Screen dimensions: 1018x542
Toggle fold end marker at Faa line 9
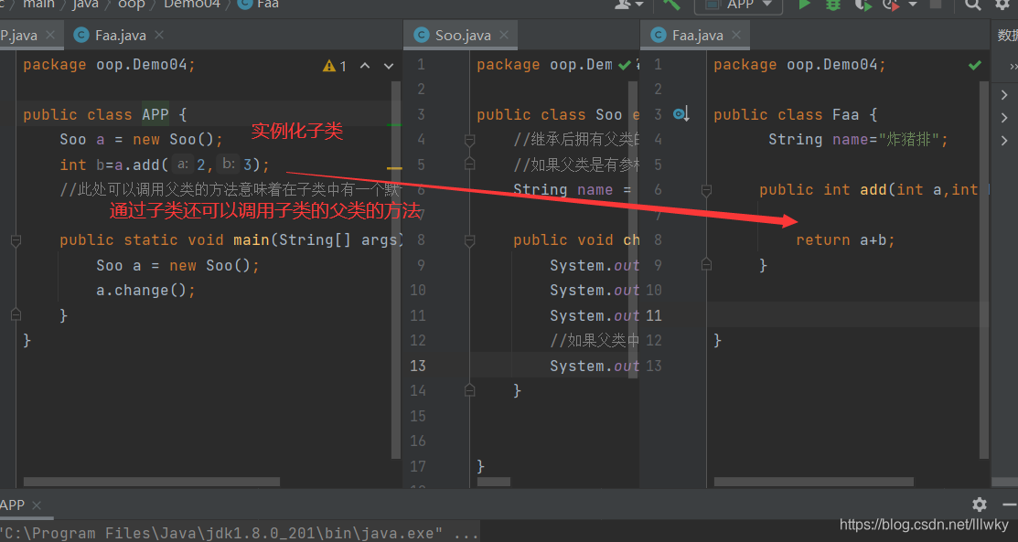point(706,265)
